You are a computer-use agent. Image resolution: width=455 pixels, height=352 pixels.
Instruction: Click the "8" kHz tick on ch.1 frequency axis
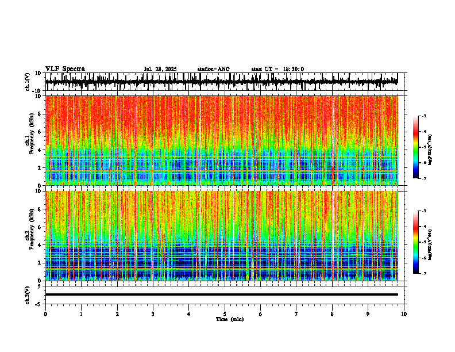[x=40, y=114]
